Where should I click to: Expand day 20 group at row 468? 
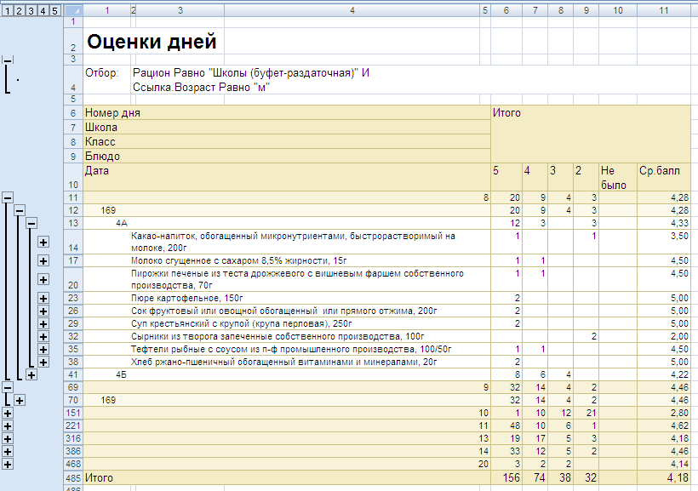[x=8, y=465]
